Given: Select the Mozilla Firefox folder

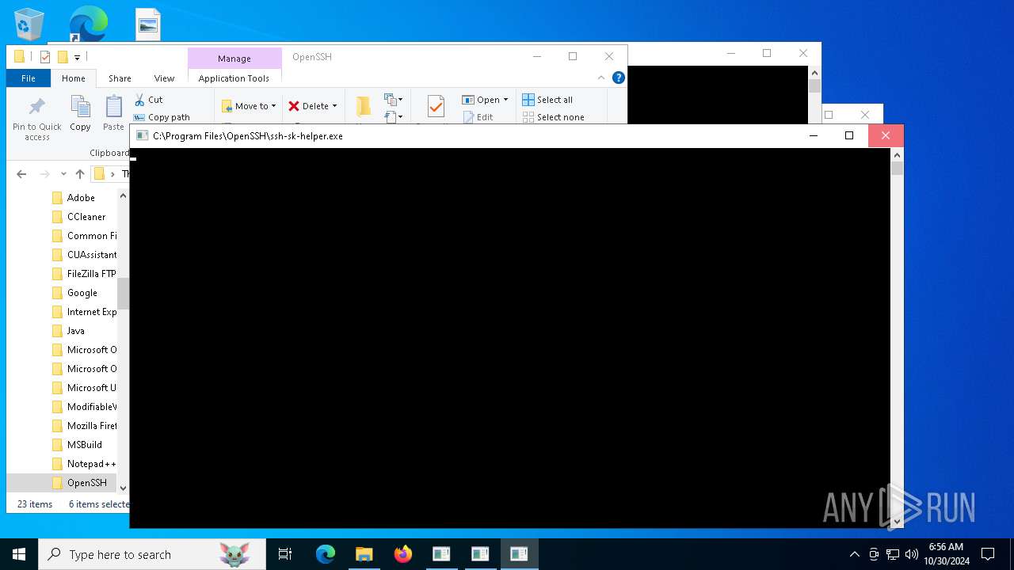Looking at the screenshot, I should coord(84,426).
